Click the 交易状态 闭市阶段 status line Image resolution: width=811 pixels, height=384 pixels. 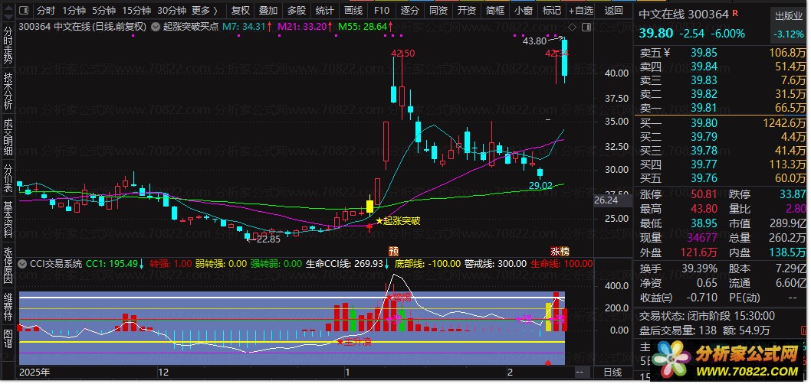(x=707, y=316)
